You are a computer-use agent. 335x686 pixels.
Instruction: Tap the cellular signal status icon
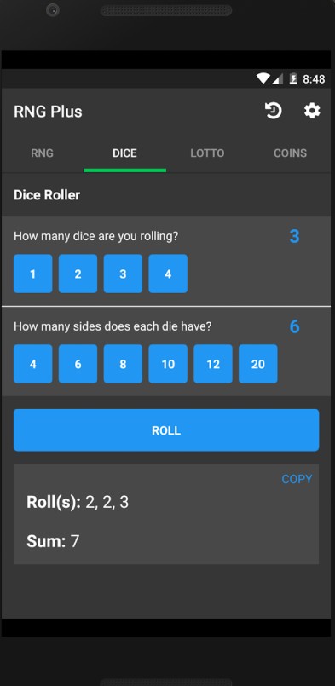(x=277, y=78)
